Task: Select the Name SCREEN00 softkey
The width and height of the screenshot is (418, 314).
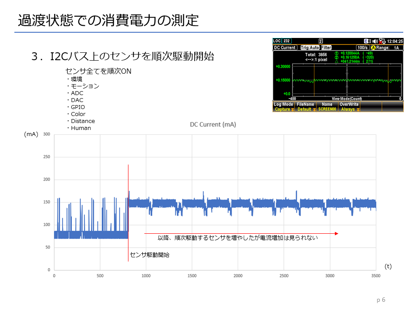Action: (x=327, y=107)
